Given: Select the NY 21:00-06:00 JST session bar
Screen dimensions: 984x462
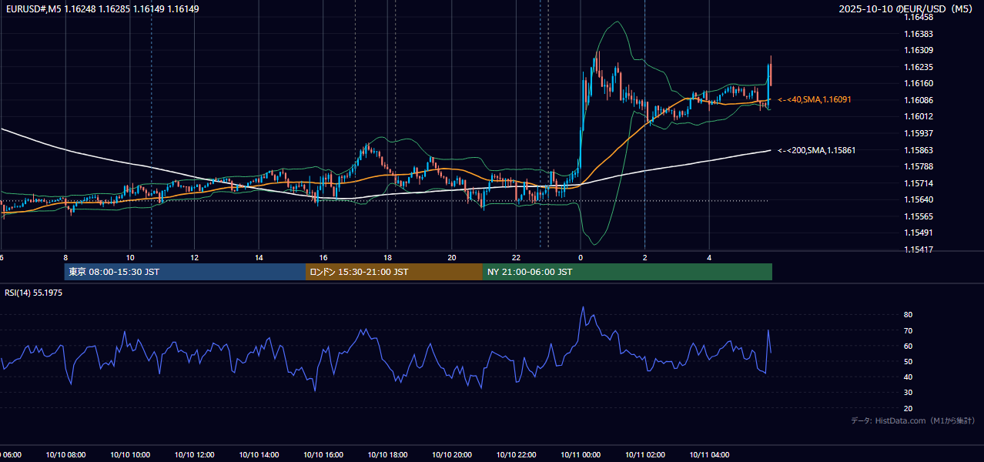Looking at the screenshot, I should [x=628, y=272].
